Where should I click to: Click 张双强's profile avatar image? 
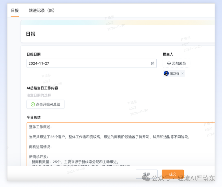166,73
